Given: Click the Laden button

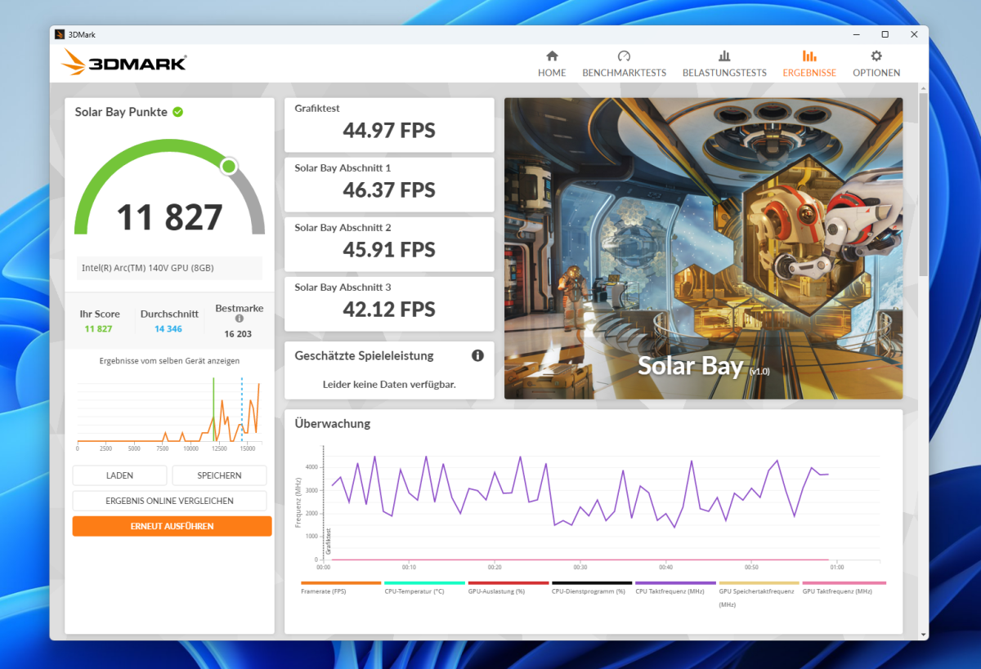Looking at the screenshot, I should [119, 475].
